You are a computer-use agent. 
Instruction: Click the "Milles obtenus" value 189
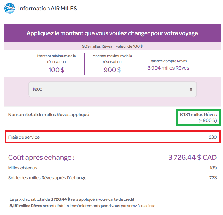pos(213,168)
